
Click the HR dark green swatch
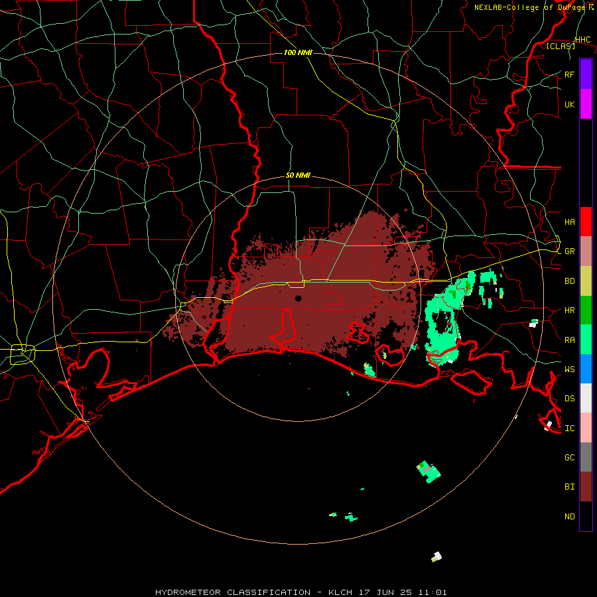pyautogui.click(x=586, y=310)
